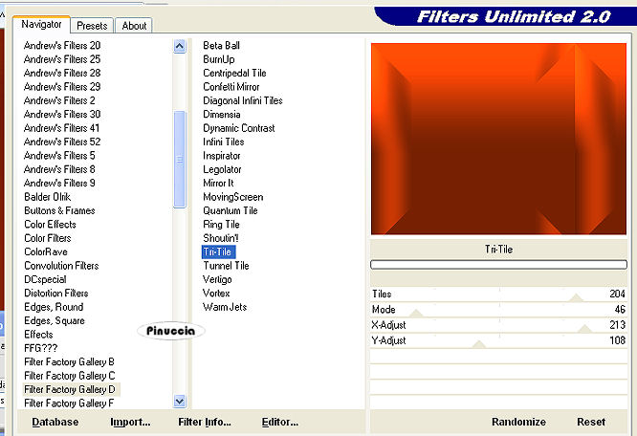Select the Effects category

(x=38, y=335)
